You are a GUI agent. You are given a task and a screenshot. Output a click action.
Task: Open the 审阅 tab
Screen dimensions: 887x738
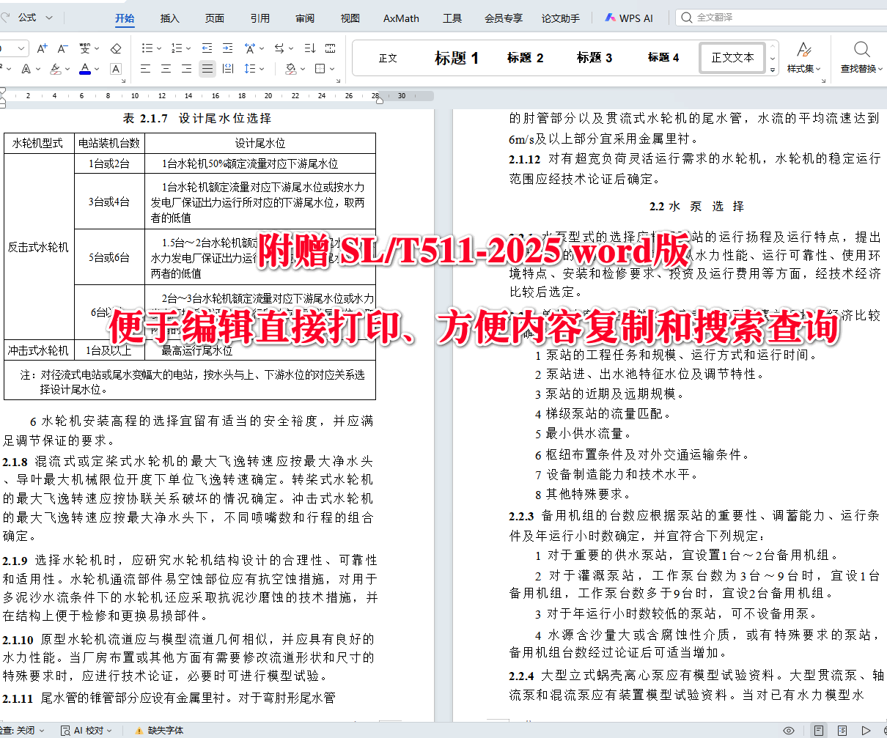305,18
